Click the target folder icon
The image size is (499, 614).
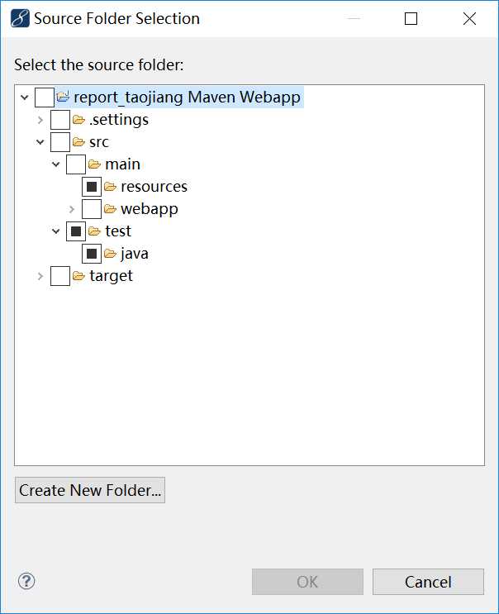[x=79, y=276]
